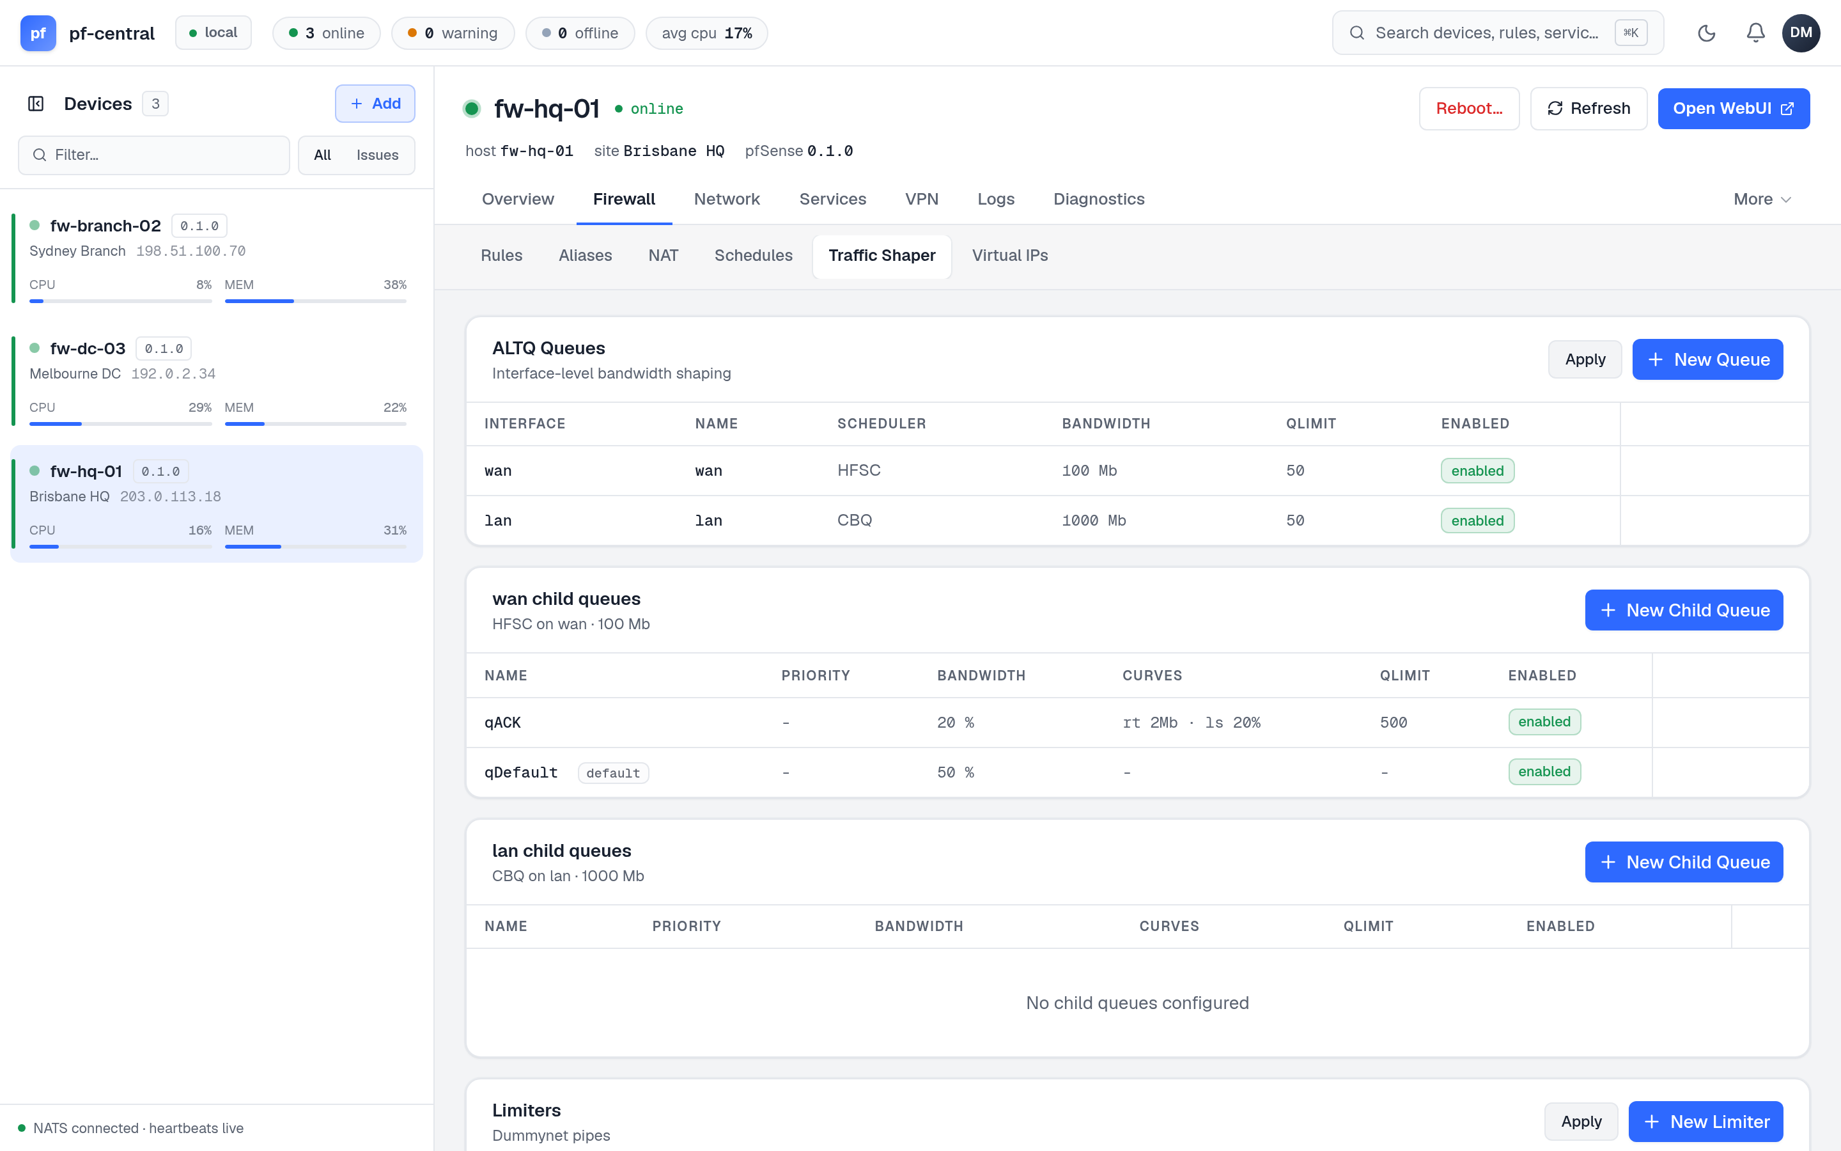Viewport: 1841px width, 1151px height.
Task: Open the DM user avatar menu
Action: [x=1801, y=33]
